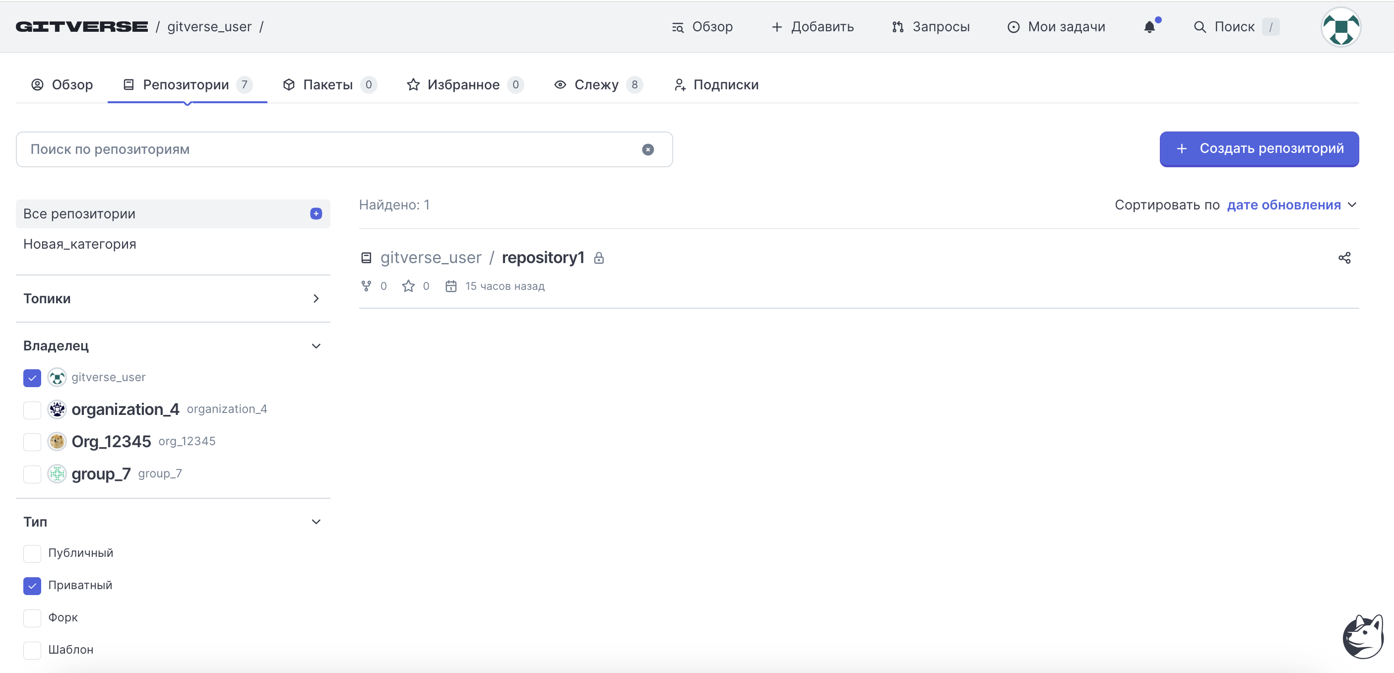
Task: Click the Org_12345 avatar
Action: coord(57,442)
